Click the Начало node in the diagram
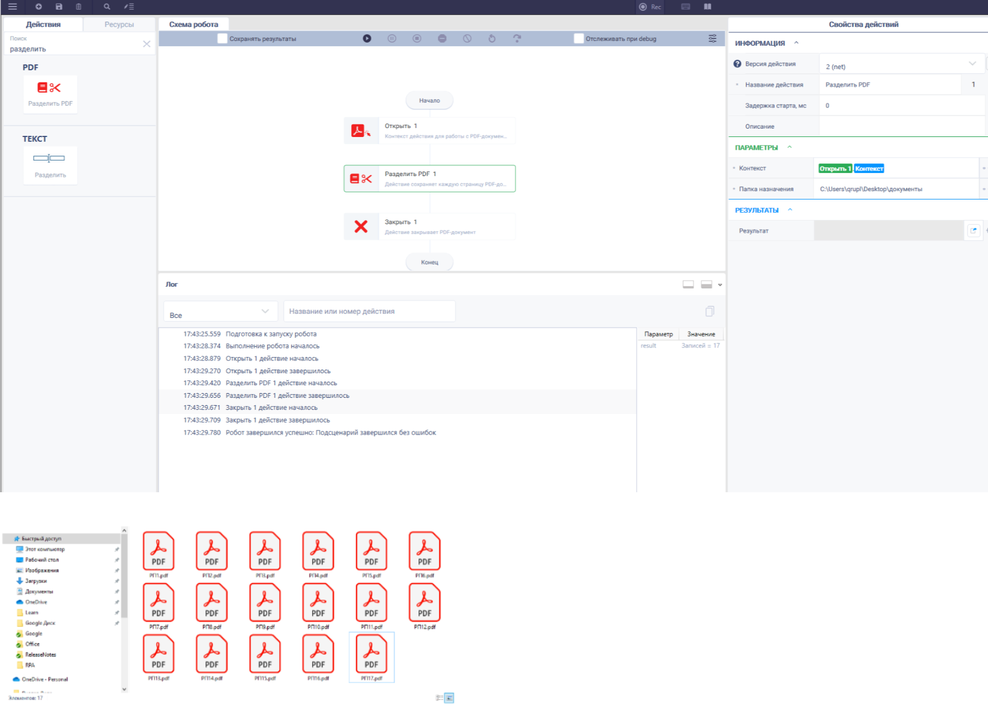This screenshot has height=714, width=988. pos(429,100)
